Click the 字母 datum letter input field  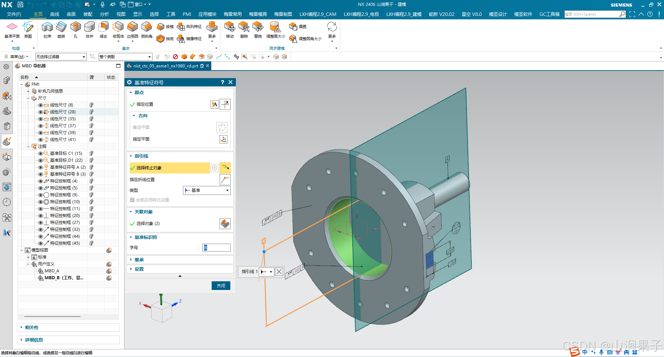[216, 248]
